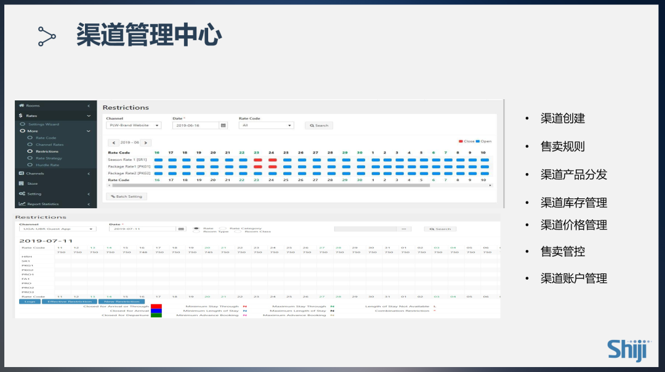Click Search button in lower Restrictions panel

click(x=440, y=229)
